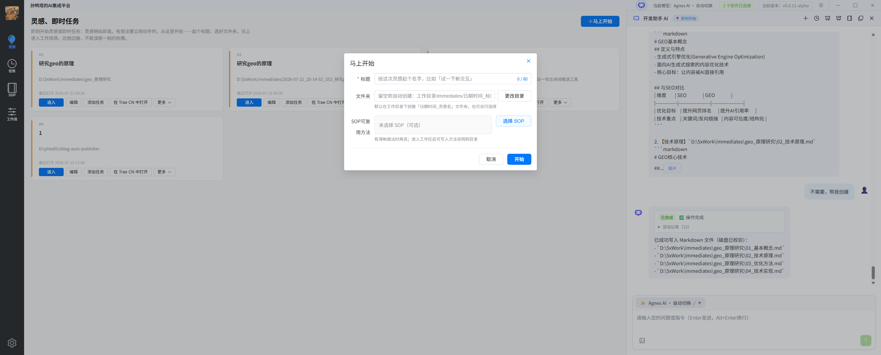Start a new chat with the plus icon
The width and height of the screenshot is (881, 355).
(806, 19)
